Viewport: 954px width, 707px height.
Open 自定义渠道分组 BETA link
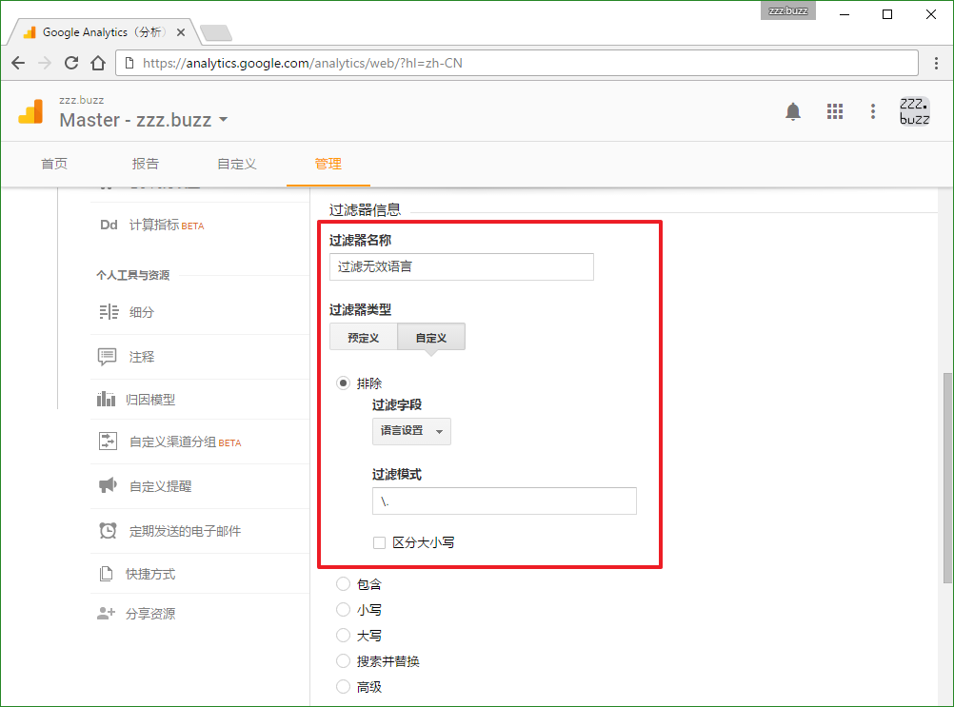pyautogui.click(x=185, y=442)
